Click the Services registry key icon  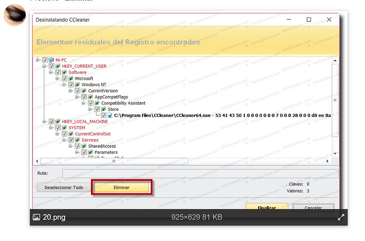pos(77,140)
